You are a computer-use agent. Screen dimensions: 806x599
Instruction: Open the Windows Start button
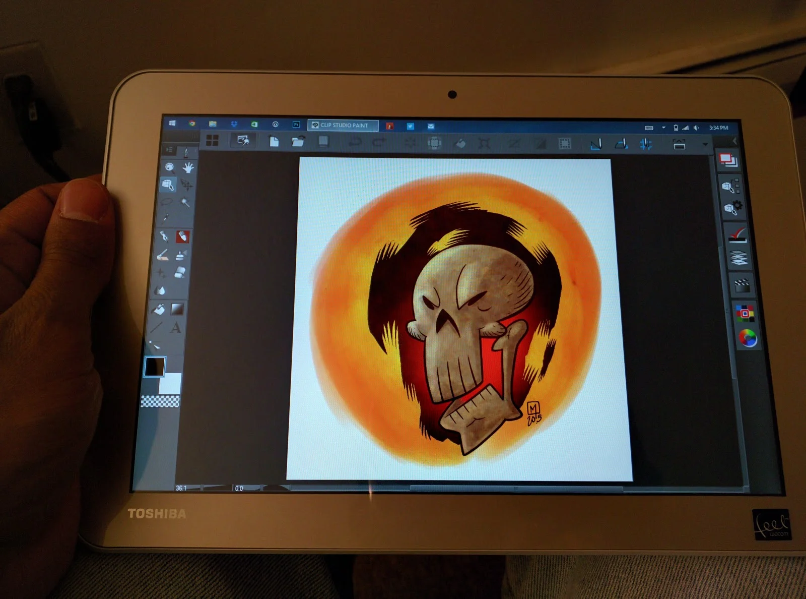(172, 123)
